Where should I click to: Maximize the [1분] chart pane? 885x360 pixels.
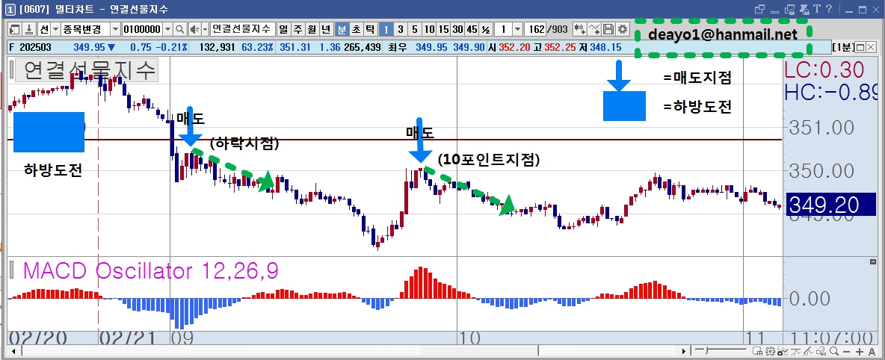(x=861, y=47)
